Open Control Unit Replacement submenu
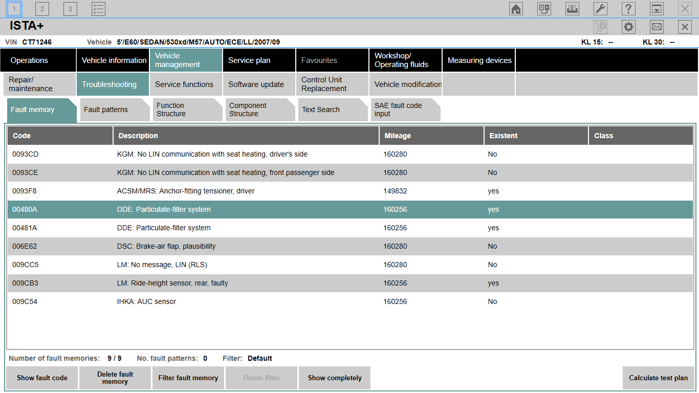Image resolution: width=699 pixels, height=393 pixels. 332,84
